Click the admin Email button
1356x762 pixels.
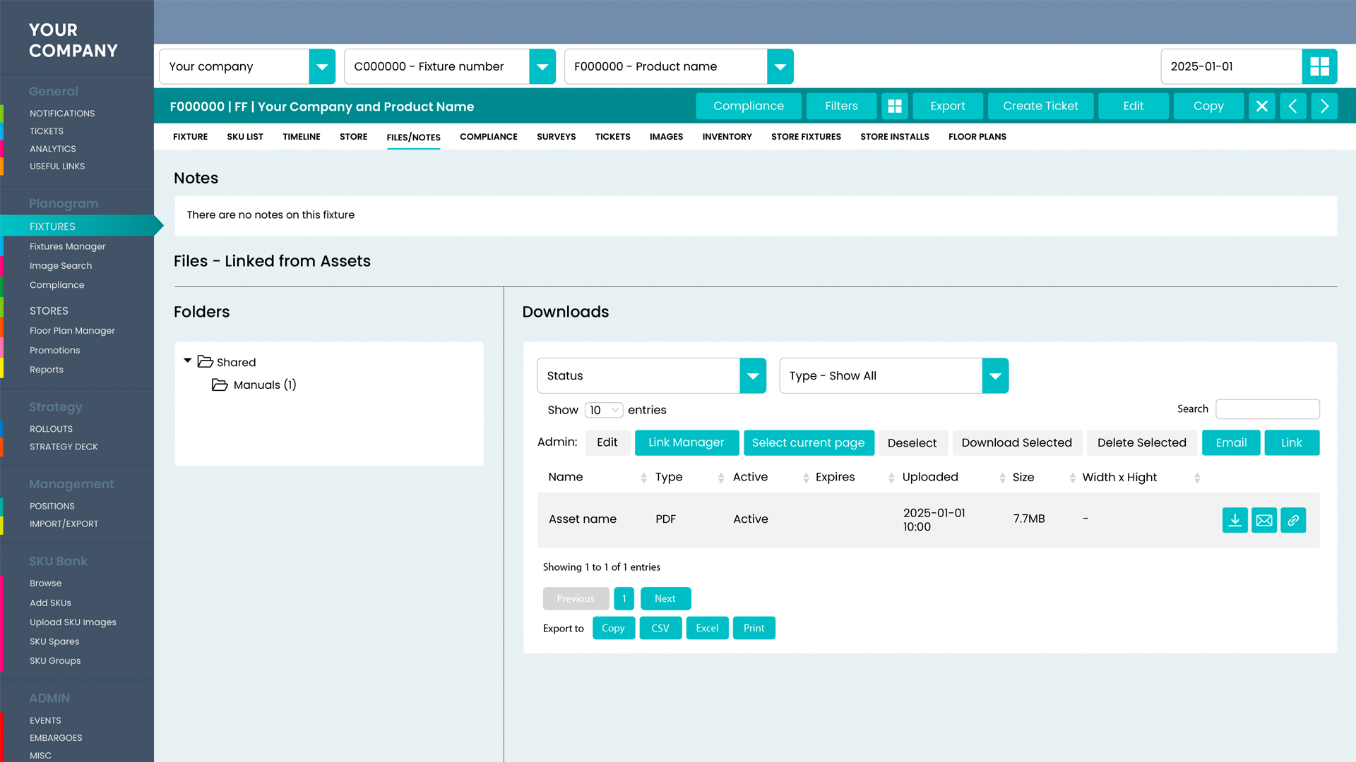1231,442
